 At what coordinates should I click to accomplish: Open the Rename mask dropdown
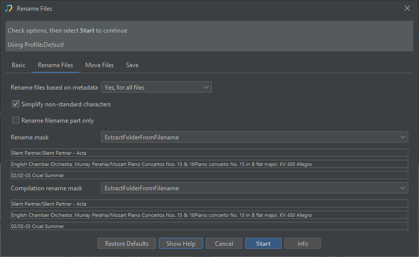coord(254,137)
